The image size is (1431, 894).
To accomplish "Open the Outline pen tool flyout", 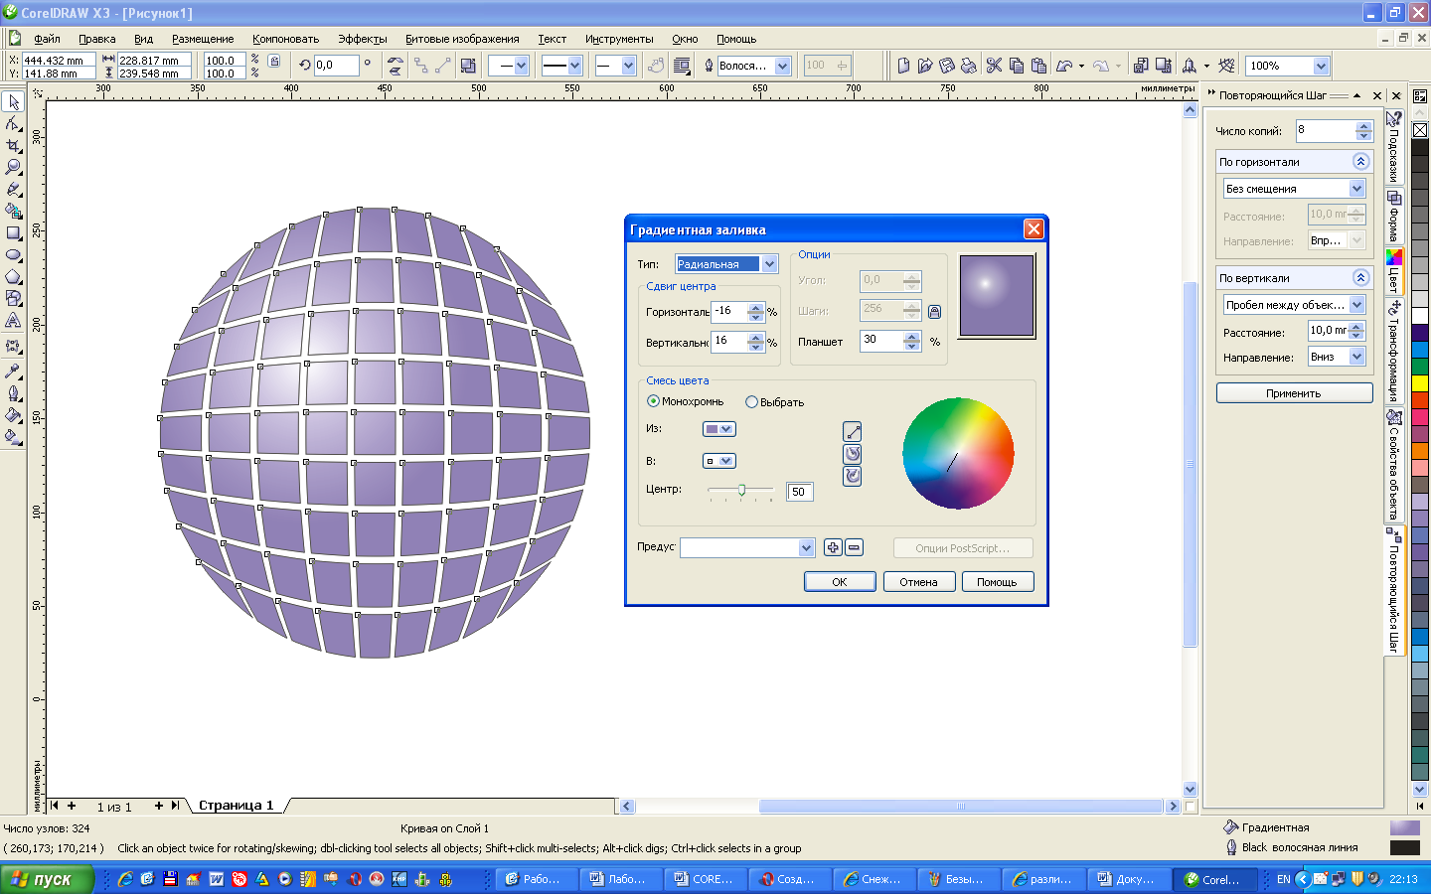I will (x=13, y=393).
